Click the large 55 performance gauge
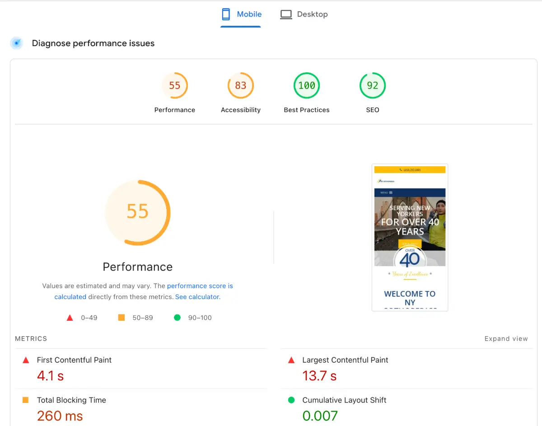Image resolution: width=542 pixels, height=426 pixels. (138, 212)
